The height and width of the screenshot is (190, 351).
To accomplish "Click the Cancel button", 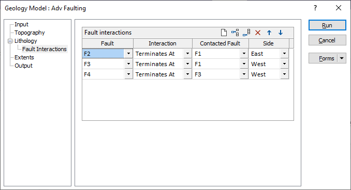I will (x=327, y=40).
